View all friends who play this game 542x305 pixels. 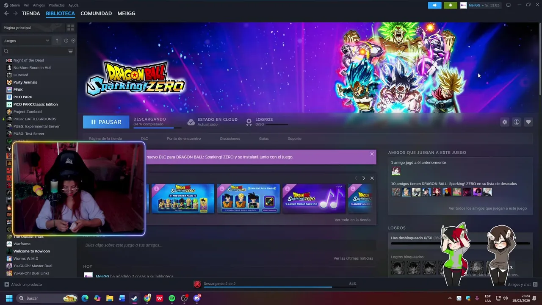(488, 208)
